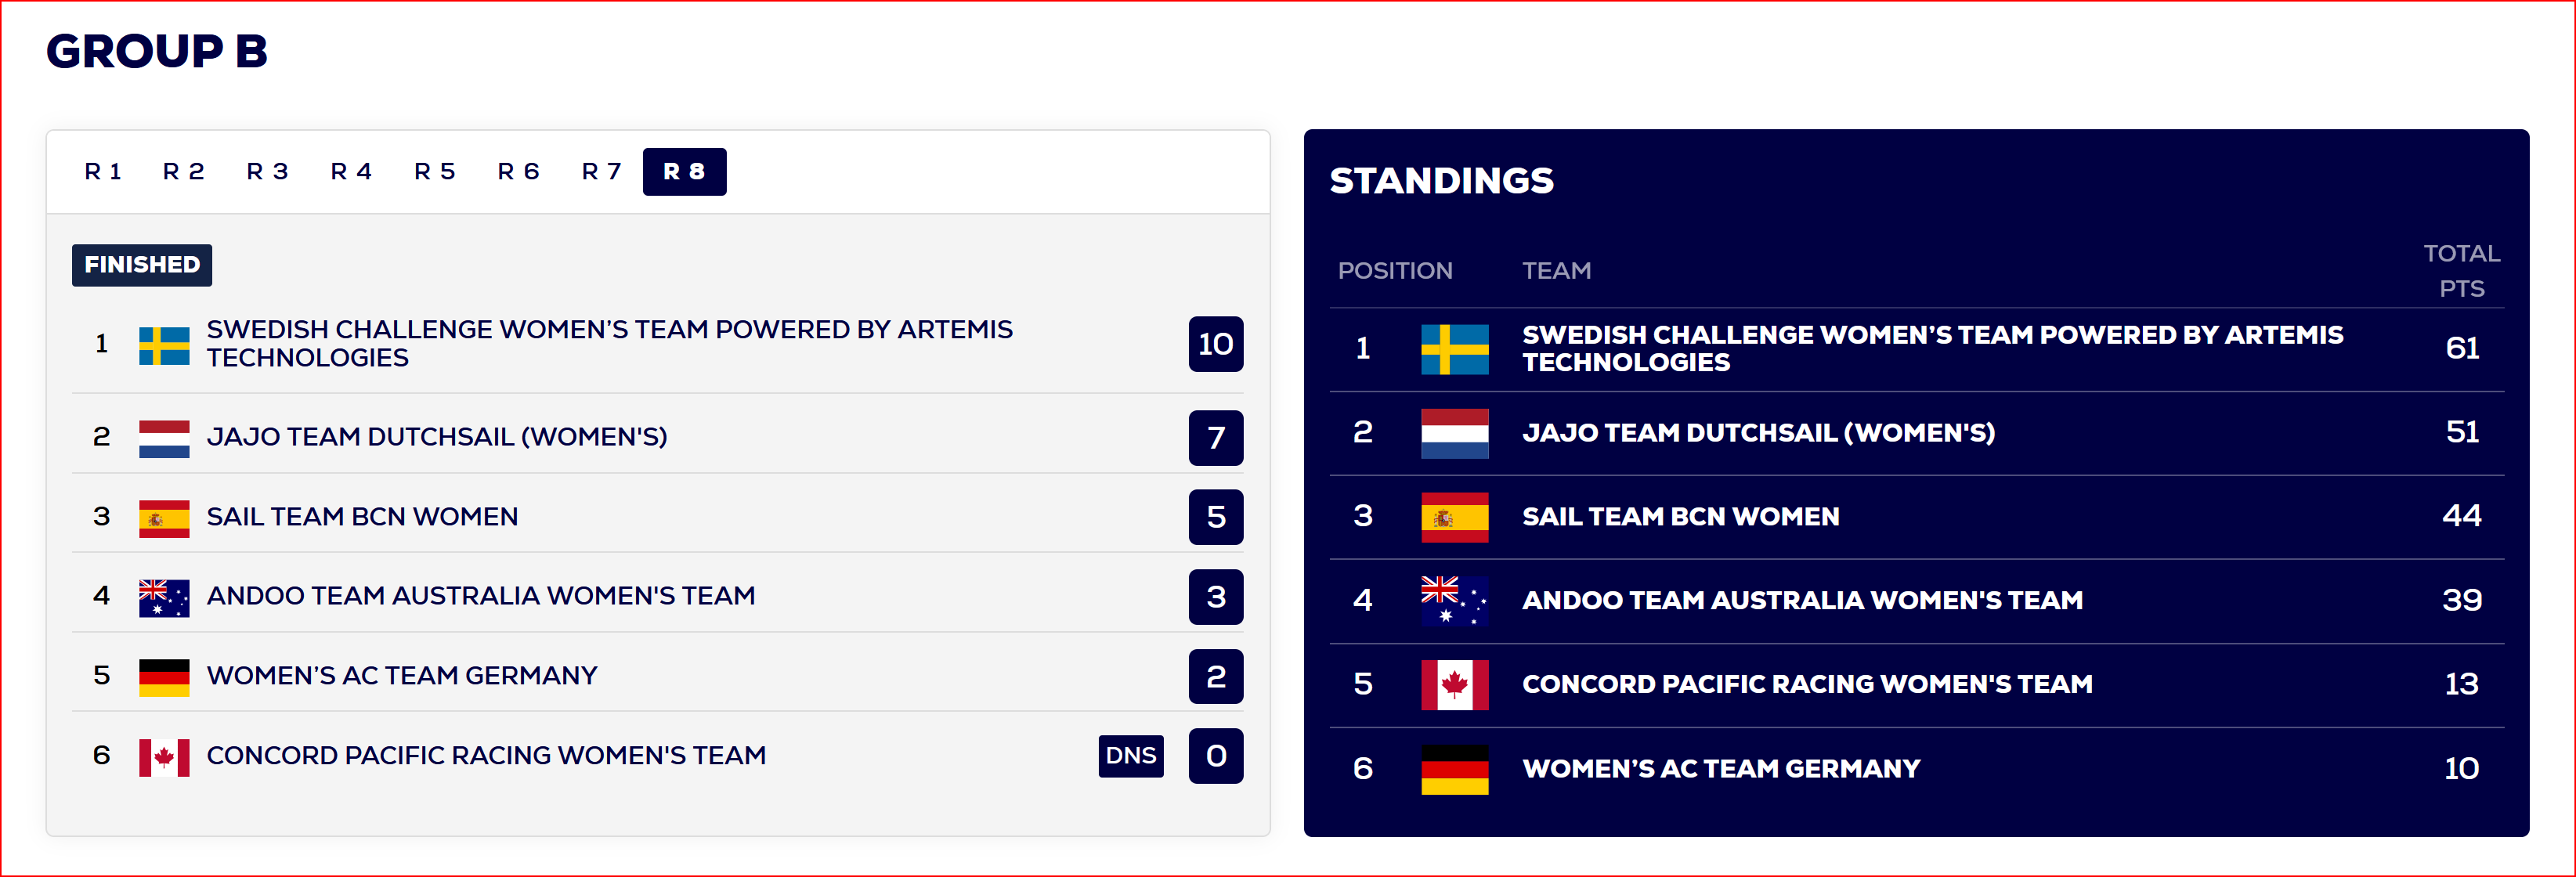Open the R 3 race tab

click(268, 172)
